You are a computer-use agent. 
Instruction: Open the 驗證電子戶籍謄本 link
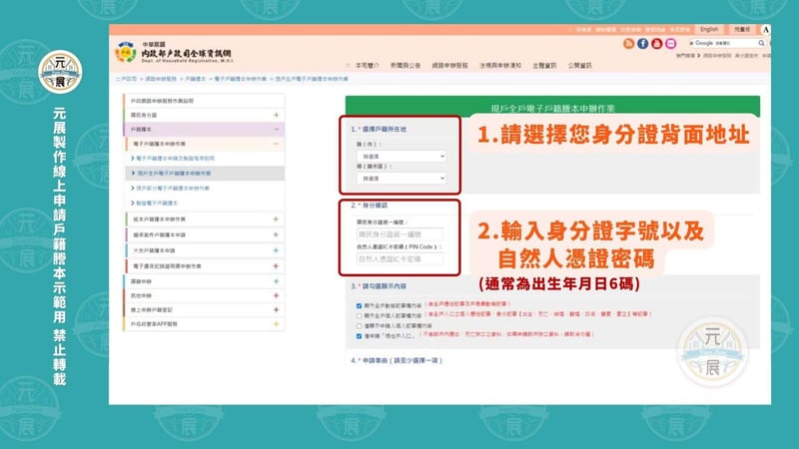157,203
